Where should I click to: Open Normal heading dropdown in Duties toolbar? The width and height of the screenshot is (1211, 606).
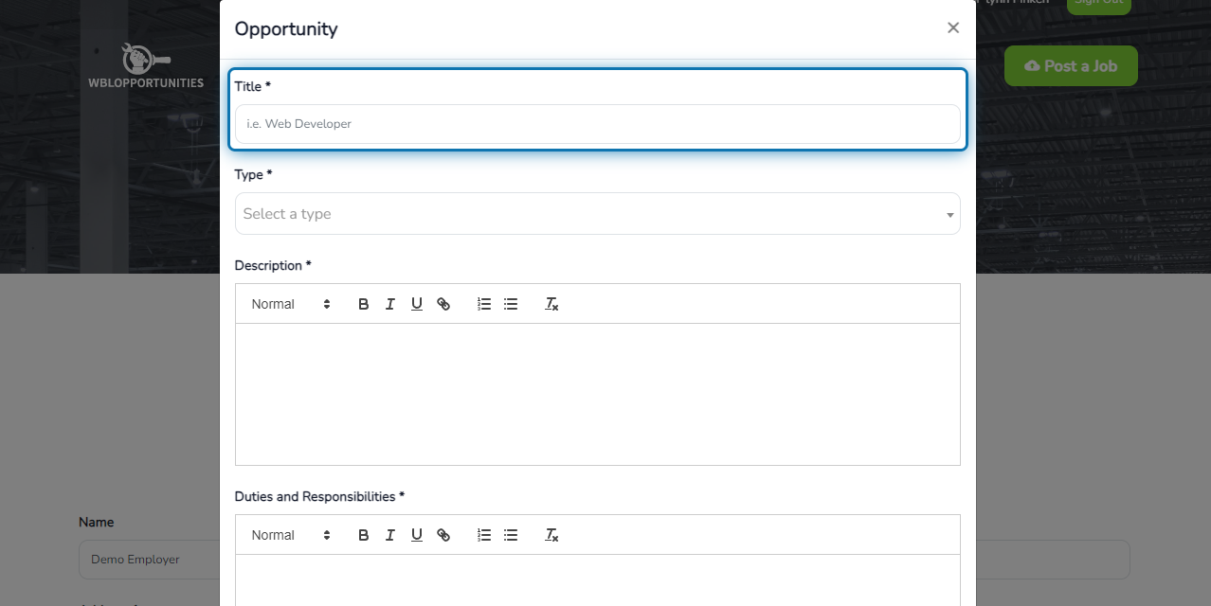pos(291,535)
